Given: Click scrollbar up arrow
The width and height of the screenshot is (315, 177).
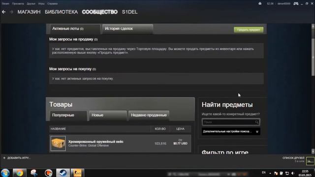Looking at the screenshot, I should 313,26.
